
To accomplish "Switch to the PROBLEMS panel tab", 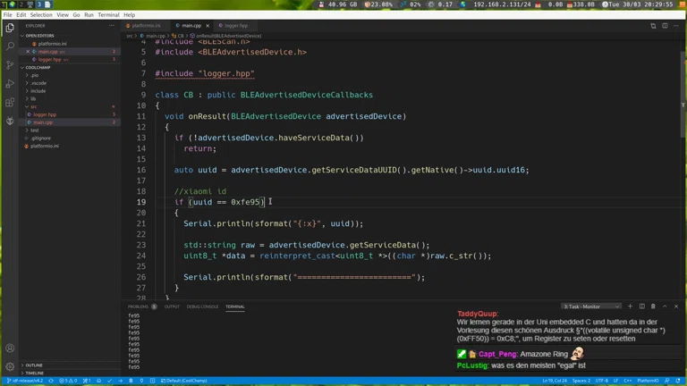I will click(138, 306).
